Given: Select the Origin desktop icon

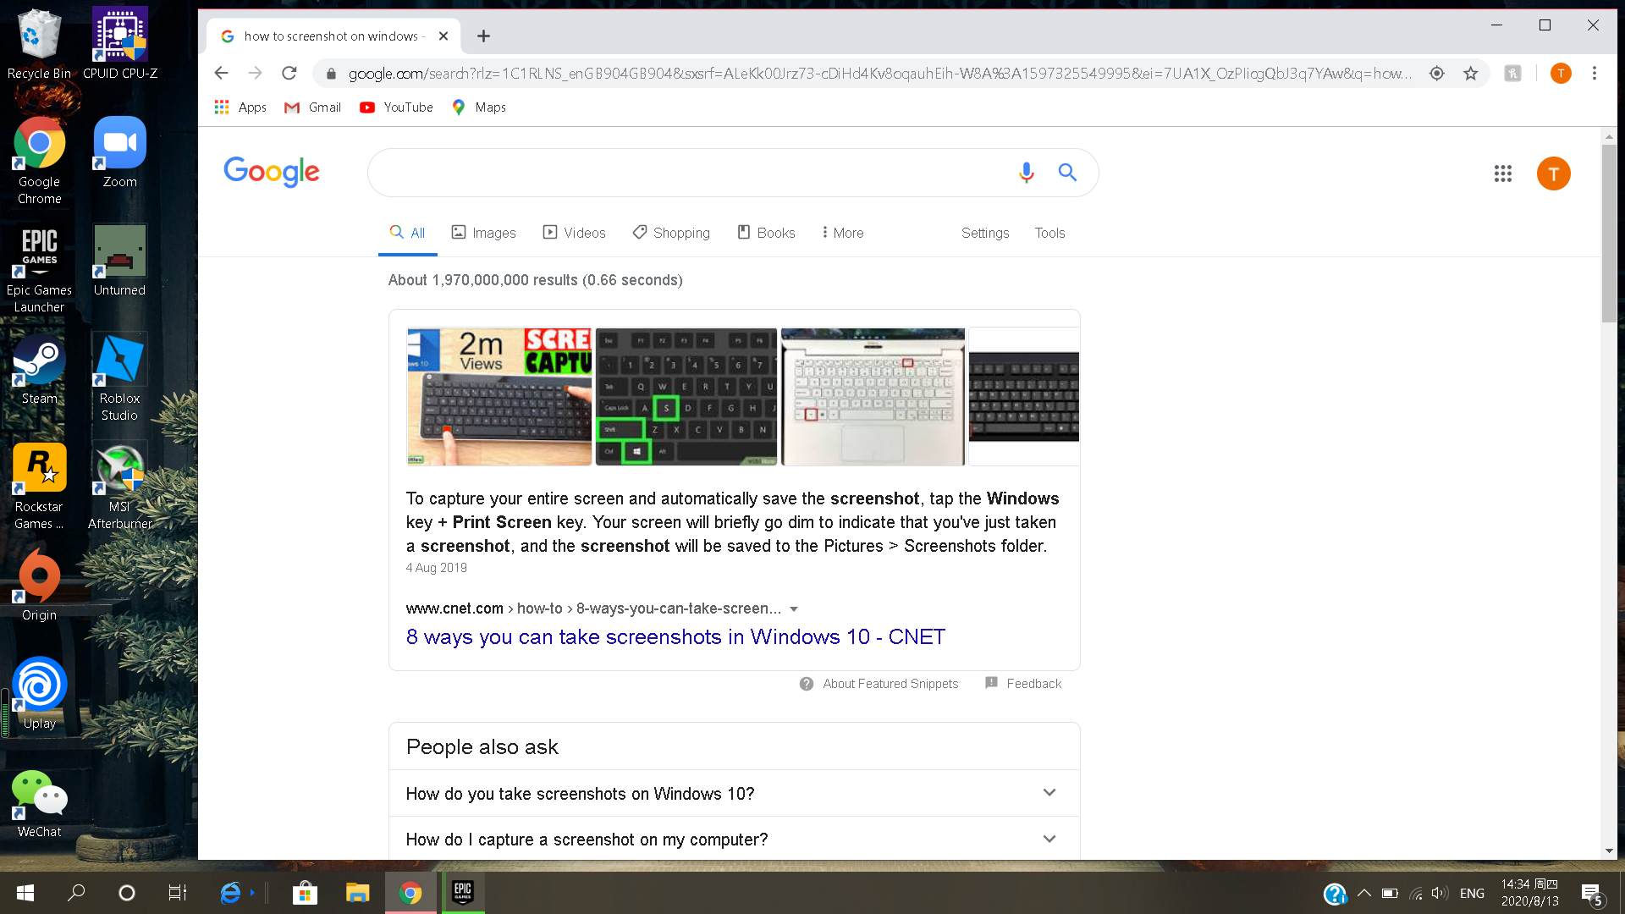Looking at the screenshot, I should pyautogui.click(x=39, y=586).
